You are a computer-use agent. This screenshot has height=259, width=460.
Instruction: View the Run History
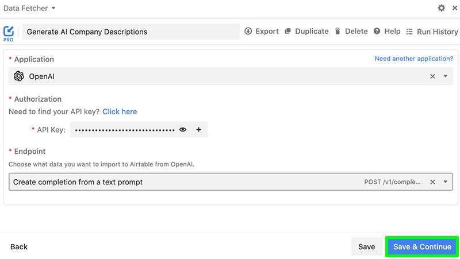point(432,32)
